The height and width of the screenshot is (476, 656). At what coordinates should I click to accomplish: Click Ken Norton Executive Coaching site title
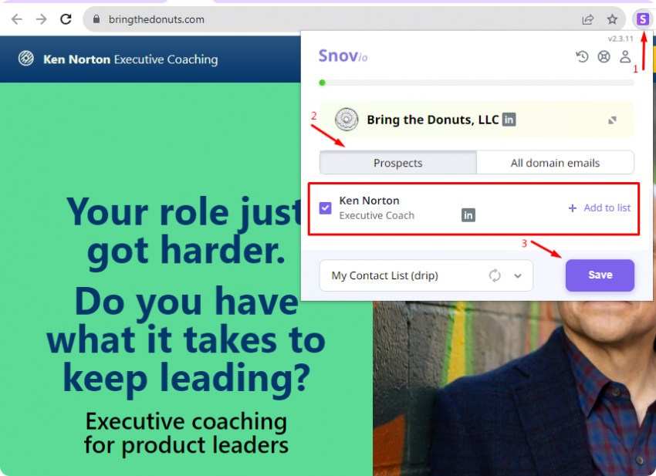(130, 59)
